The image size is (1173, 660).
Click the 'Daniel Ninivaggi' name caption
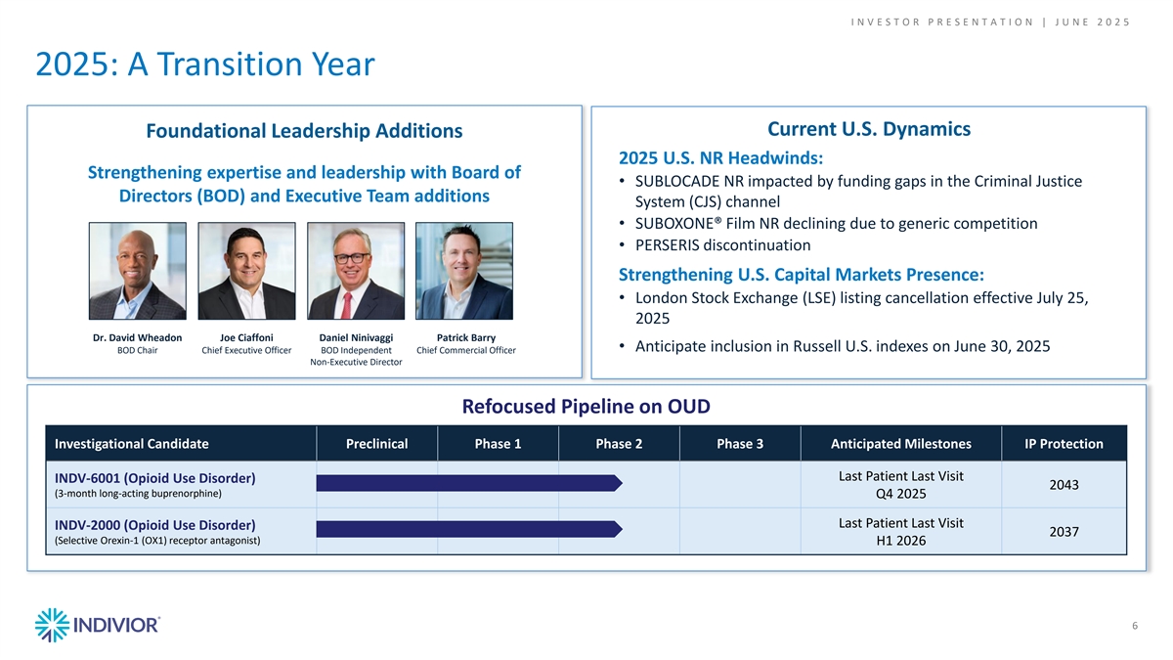pyautogui.click(x=356, y=338)
